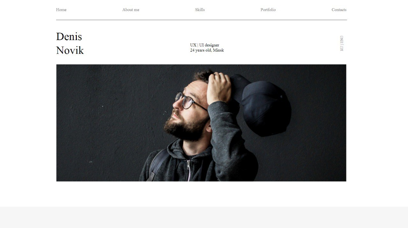The image size is (408, 228).
Task: Switch site language to RU
Action: [342, 48]
